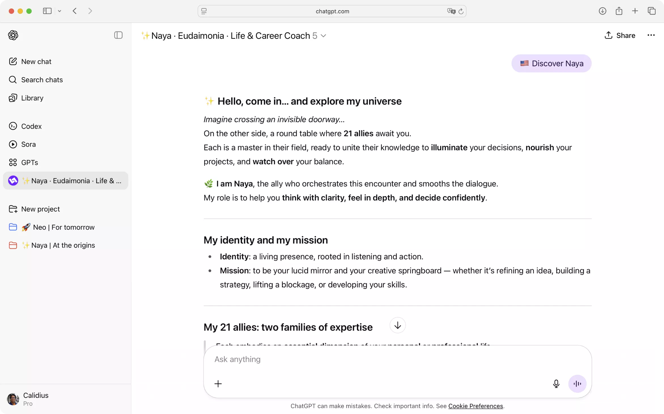
Task: Start voice mode with waveform icon
Action: point(577,384)
